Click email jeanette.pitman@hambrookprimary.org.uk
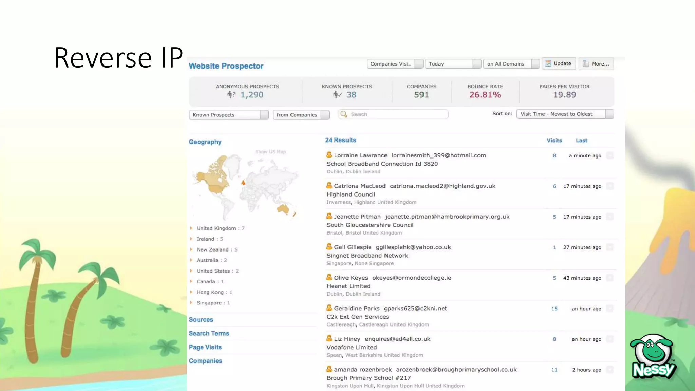695x391 pixels. pos(447,217)
